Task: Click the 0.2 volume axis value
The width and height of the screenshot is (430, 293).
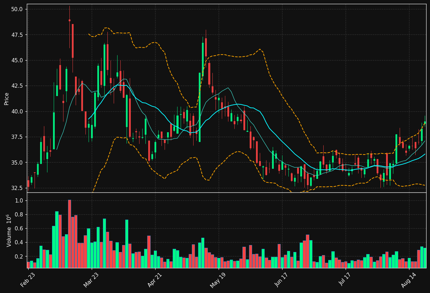Action: coord(19,256)
